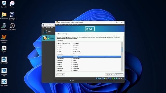Screen dimensions: 166x93
Task: Select Galician in the language list
Action: point(89,67)
